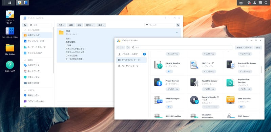This screenshot has width=271, height=132.
Task: Go forward in Package Center
Action: [x=123, y=47]
